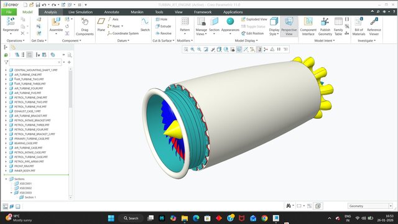Screen dimensions: 398x224
Task: Open the Windows Start menu
Action: click(111, 218)
